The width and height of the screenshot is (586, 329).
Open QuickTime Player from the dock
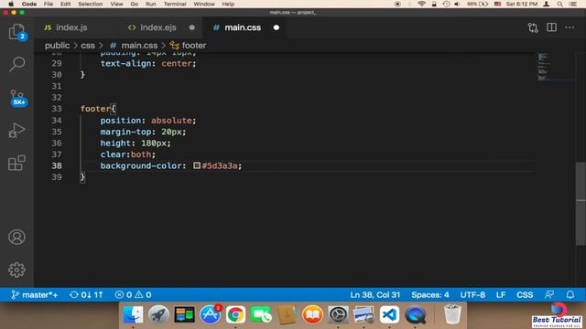tap(415, 314)
